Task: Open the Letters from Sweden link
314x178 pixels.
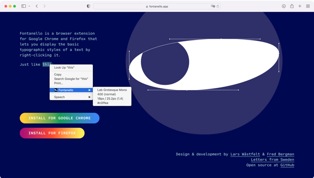Action: pos(273,160)
